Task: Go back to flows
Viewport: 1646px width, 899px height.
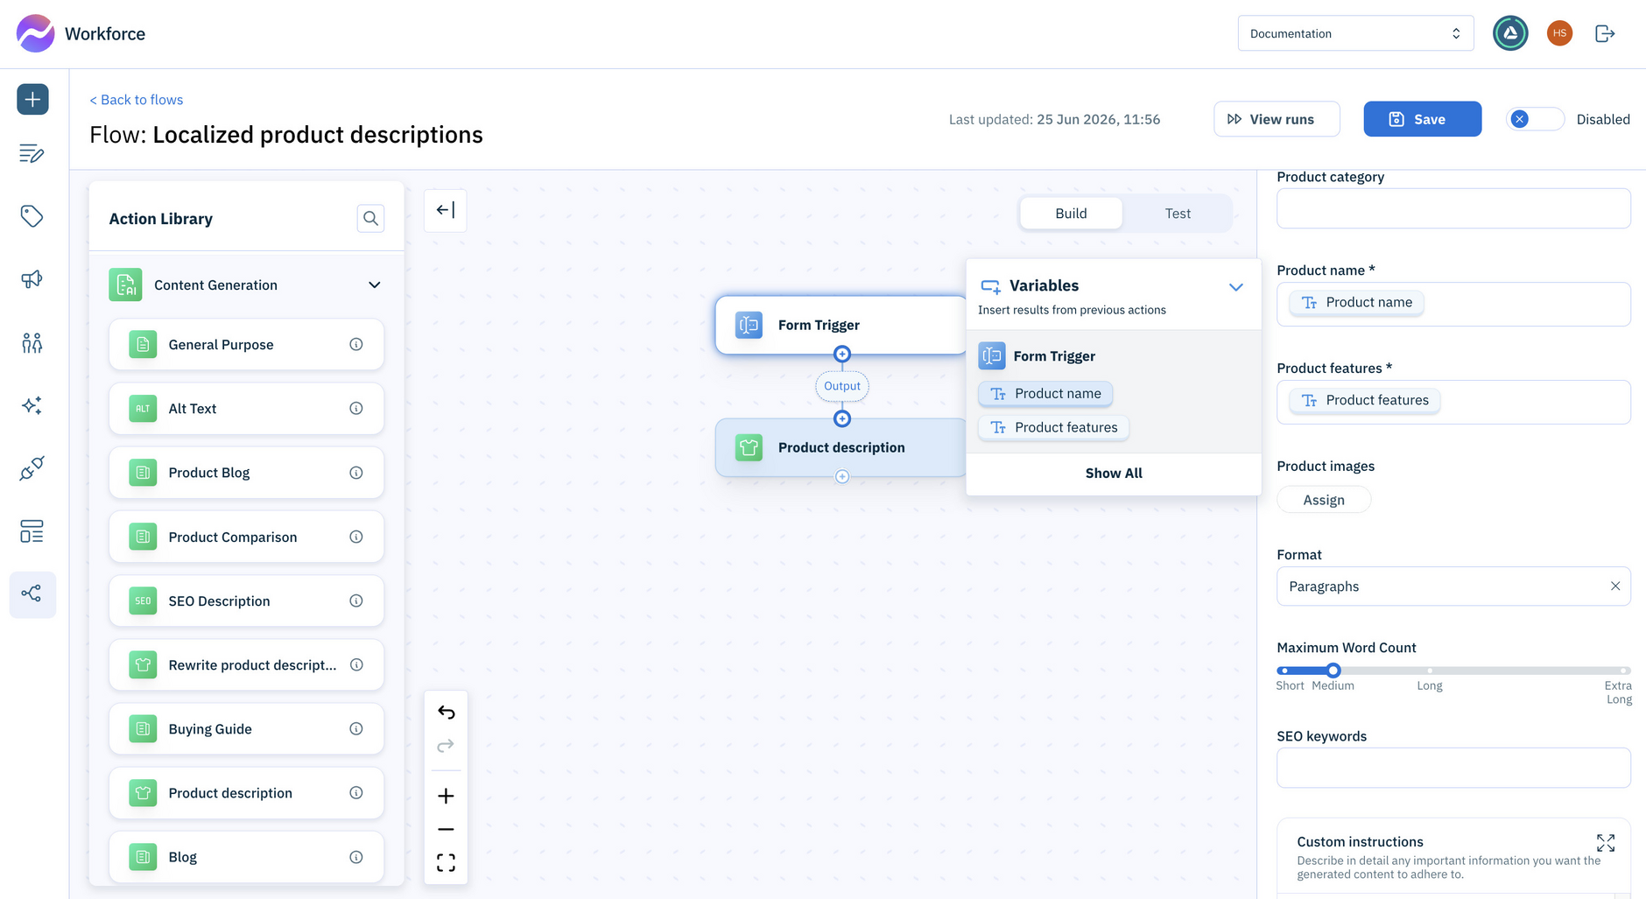Action: [136, 100]
